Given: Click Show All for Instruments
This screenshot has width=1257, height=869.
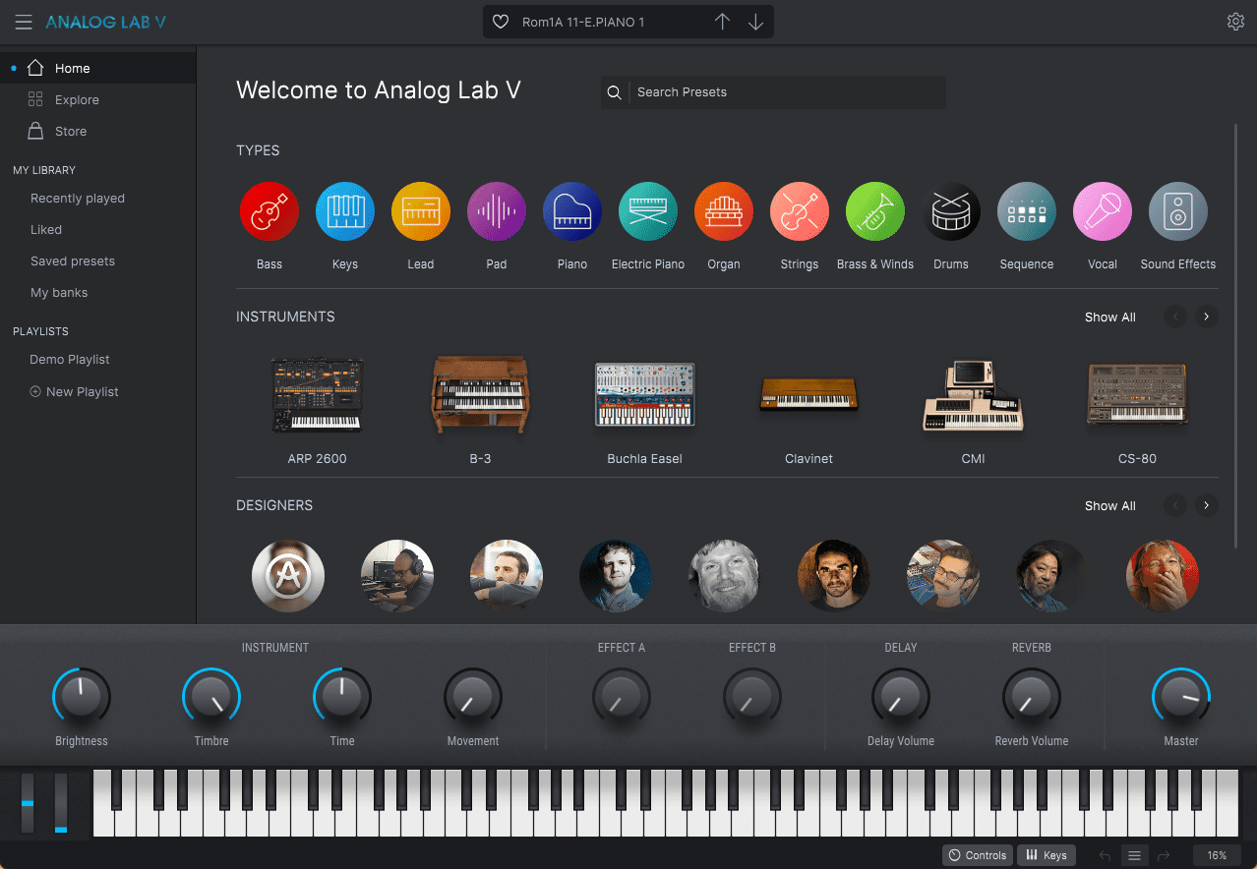Looking at the screenshot, I should (x=1109, y=317).
